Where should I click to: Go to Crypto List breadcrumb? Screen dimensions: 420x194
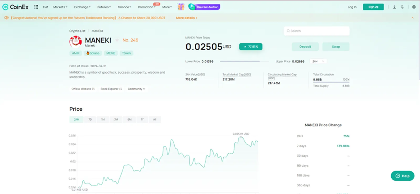pyautogui.click(x=77, y=31)
